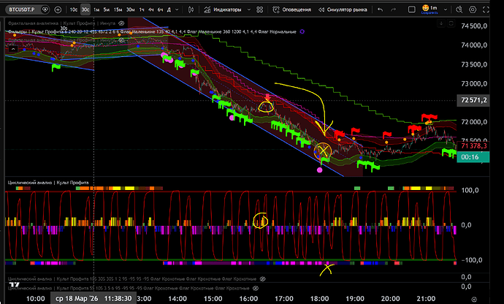Switch to the 15м timeframe

tap(117, 10)
